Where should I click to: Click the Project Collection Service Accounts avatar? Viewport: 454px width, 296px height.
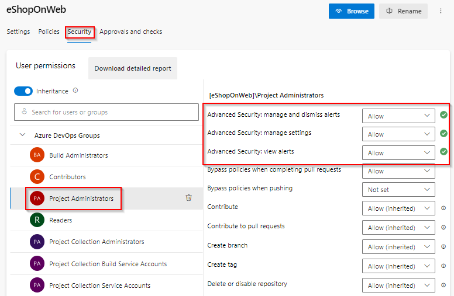37,285
